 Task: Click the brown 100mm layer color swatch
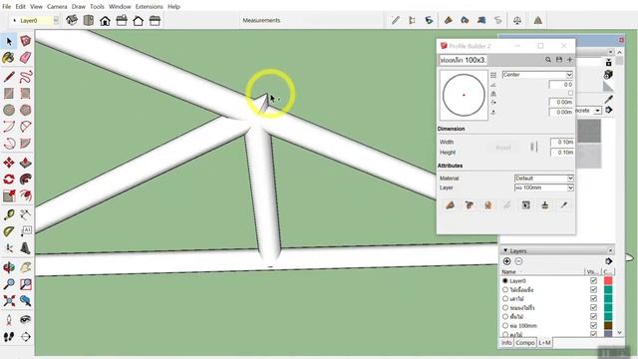click(608, 326)
